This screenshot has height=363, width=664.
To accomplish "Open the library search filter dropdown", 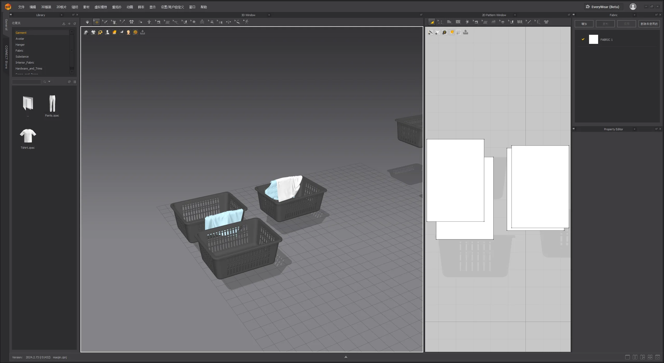I will (x=49, y=82).
